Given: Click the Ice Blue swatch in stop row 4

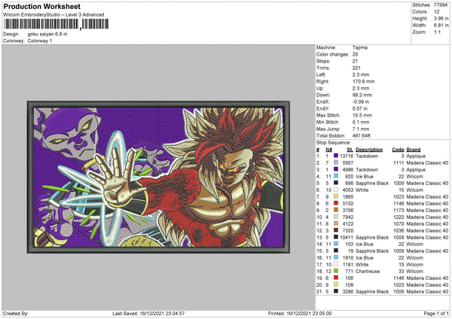Looking at the screenshot, I should point(336,176).
